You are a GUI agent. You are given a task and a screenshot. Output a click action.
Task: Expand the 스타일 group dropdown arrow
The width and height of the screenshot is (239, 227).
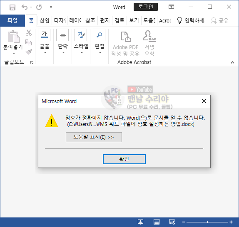tap(82, 53)
